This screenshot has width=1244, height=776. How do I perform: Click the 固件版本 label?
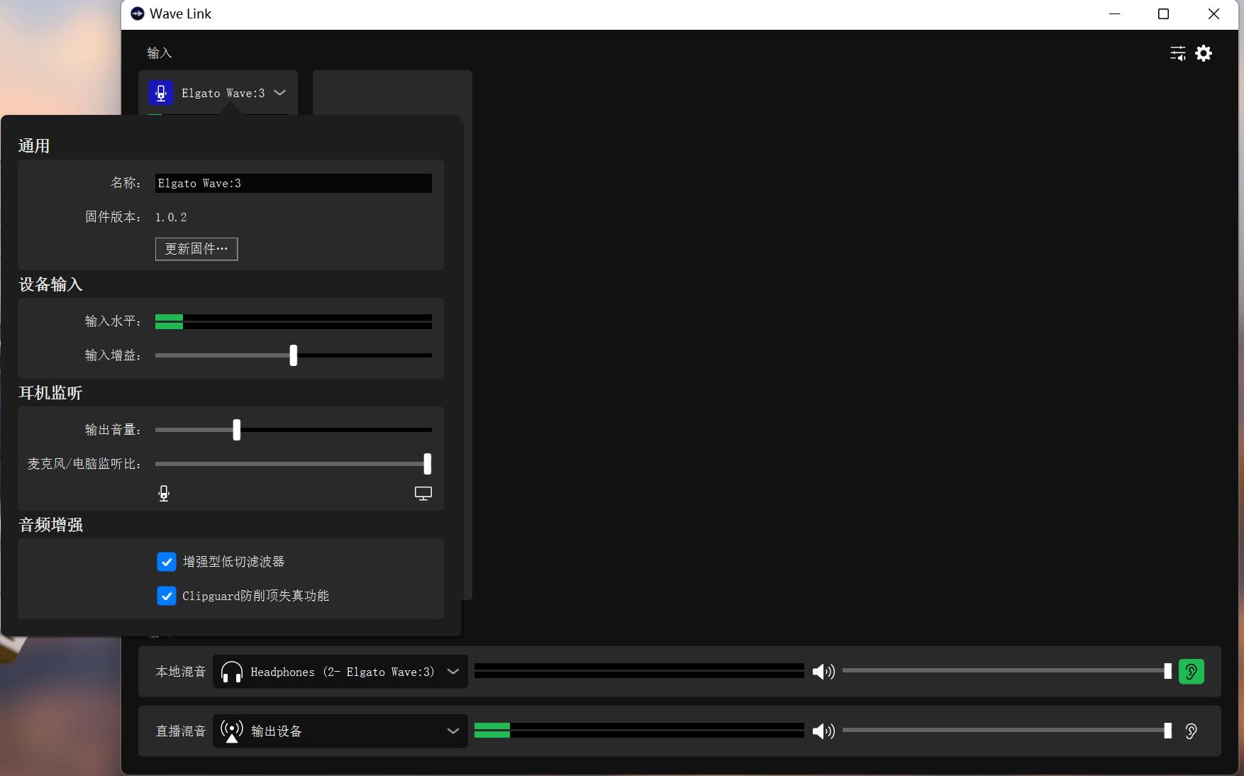113,217
